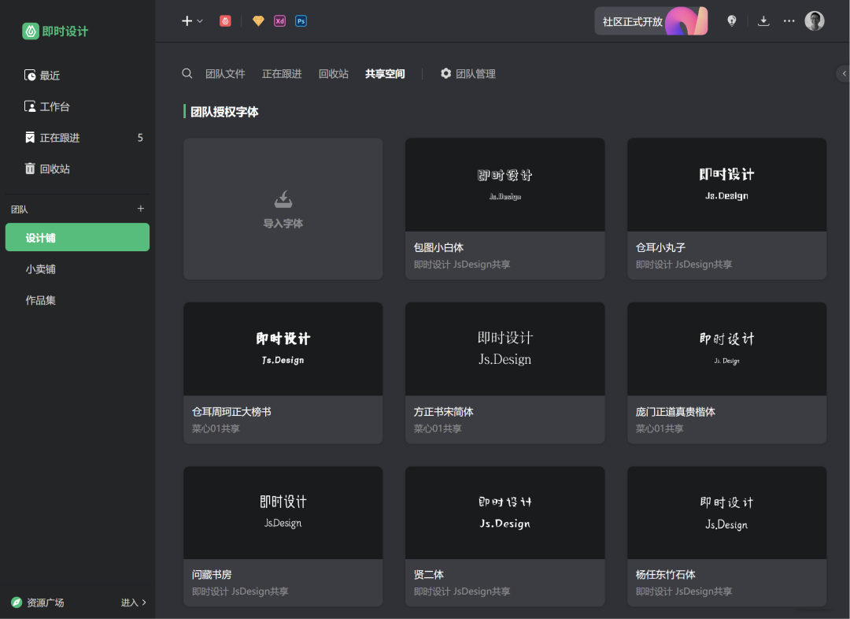Open 正在跟进 in the sidebar

tap(77, 138)
